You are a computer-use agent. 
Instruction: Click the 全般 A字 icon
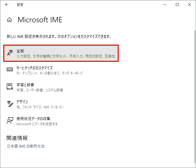[10, 53]
